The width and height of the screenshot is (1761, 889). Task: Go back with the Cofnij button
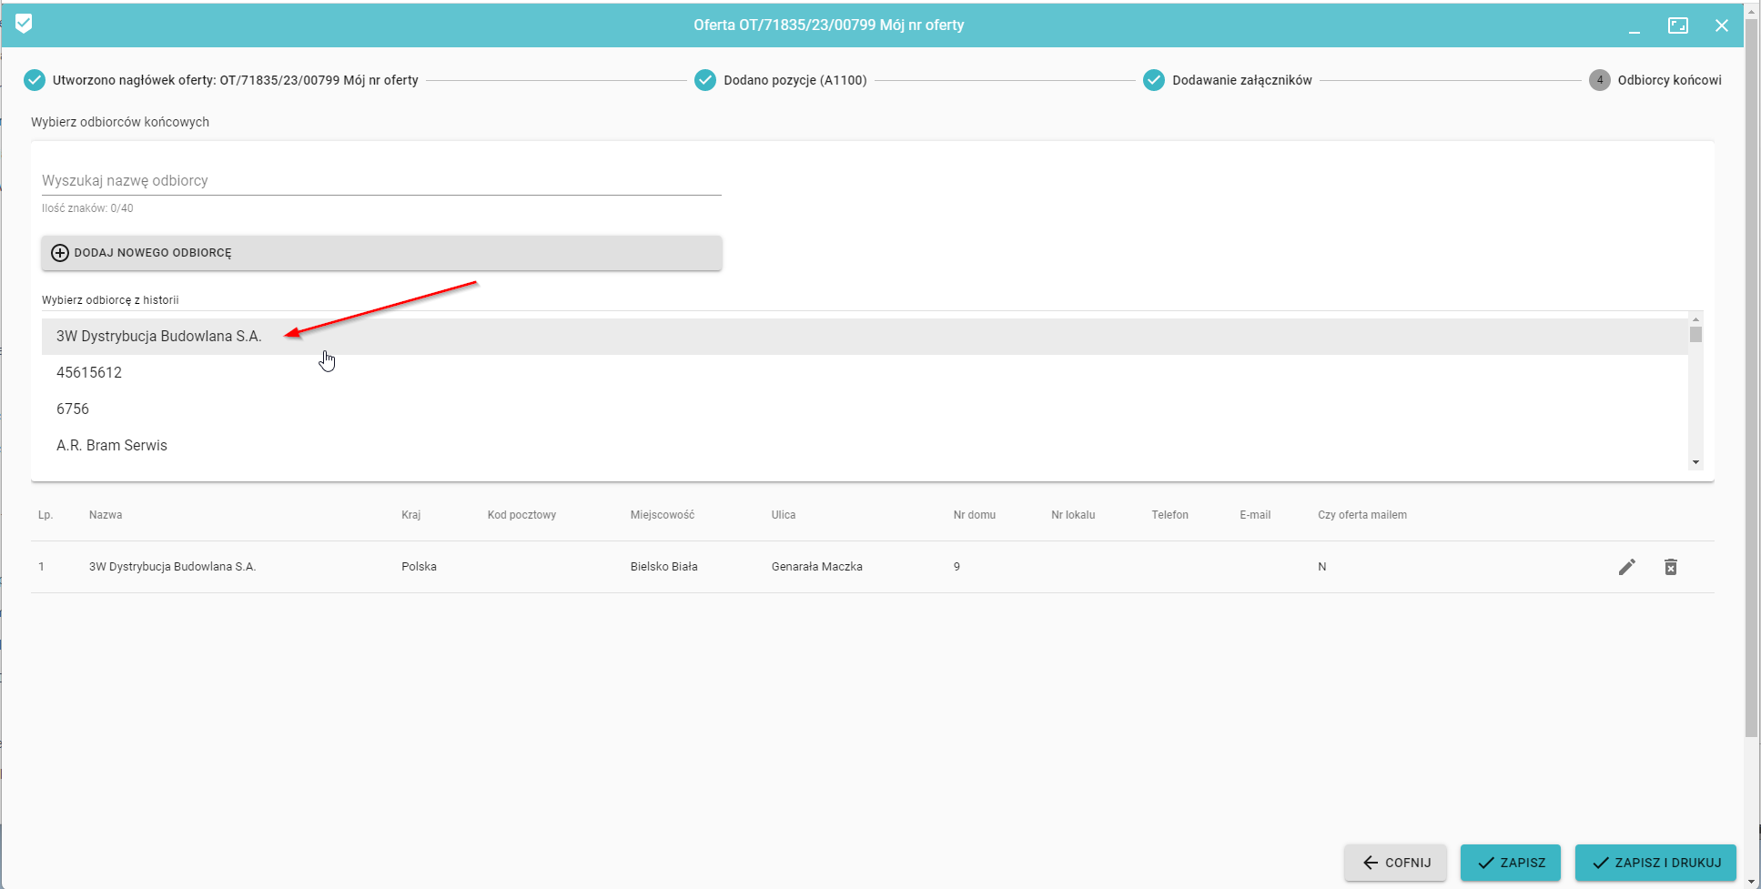[1395, 863]
